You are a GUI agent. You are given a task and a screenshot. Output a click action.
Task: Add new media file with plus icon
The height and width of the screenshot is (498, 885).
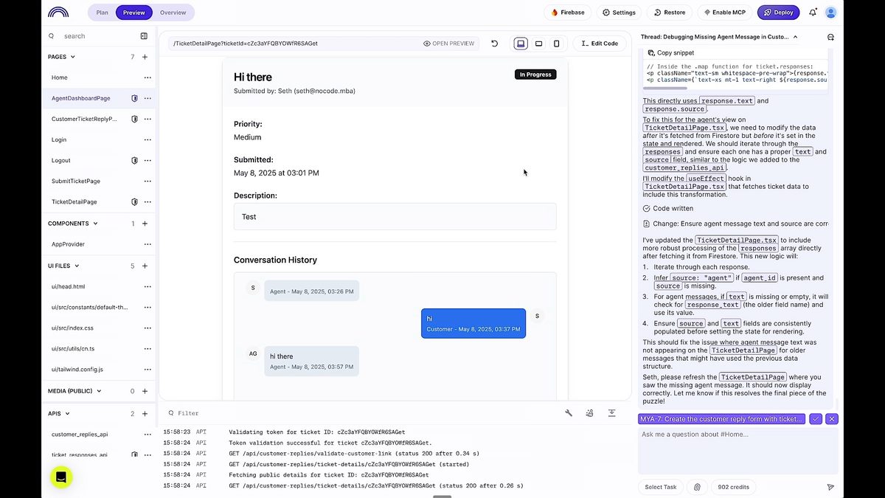(145, 391)
